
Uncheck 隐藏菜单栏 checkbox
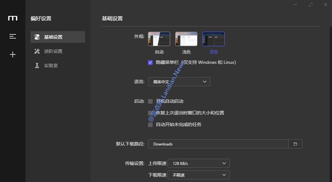(150, 62)
